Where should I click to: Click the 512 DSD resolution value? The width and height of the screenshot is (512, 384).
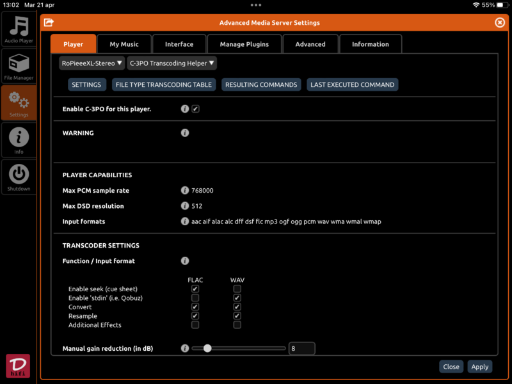(x=197, y=206)
